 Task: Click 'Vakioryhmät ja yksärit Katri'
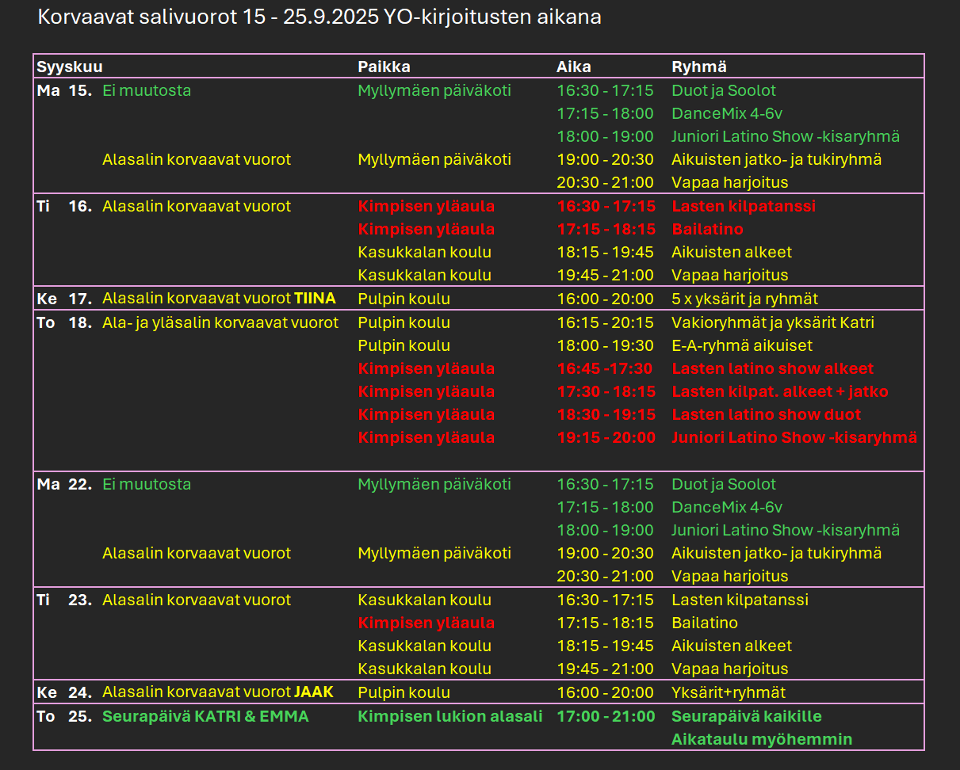(x=773, y=322)
